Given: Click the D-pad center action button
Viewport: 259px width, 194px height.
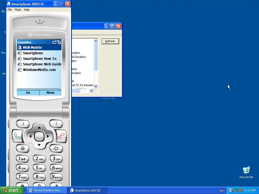Looking at the screenshot, I should point(39,136).
